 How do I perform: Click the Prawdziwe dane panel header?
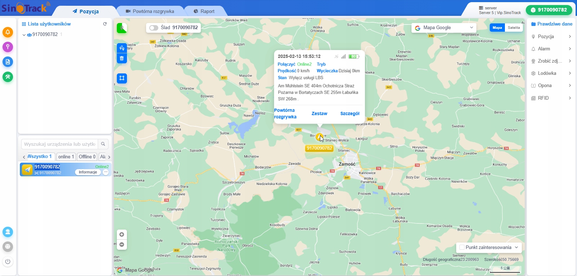click(552, 24)
